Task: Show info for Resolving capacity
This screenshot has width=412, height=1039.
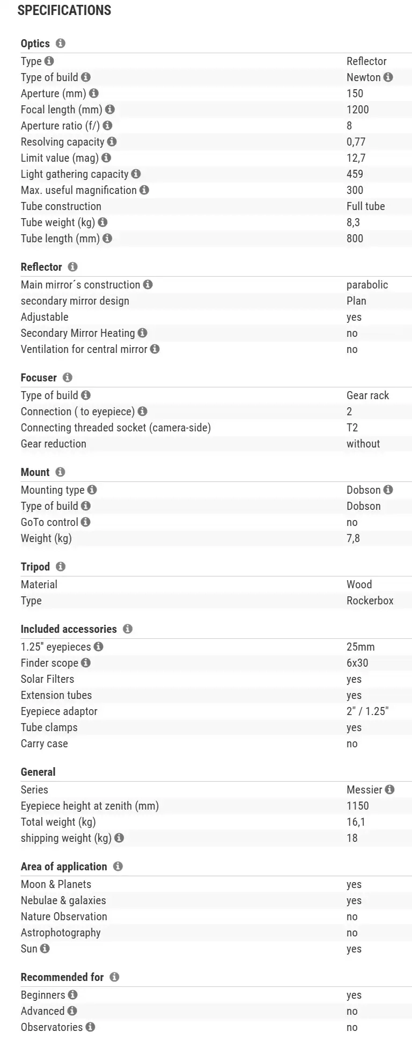Action: (112, 142)
